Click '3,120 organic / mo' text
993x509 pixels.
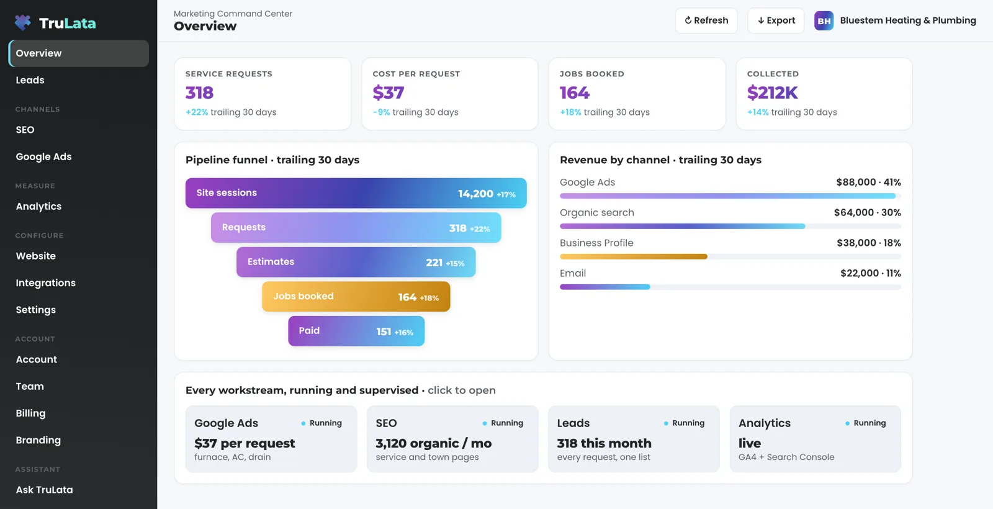pos(433,443)
